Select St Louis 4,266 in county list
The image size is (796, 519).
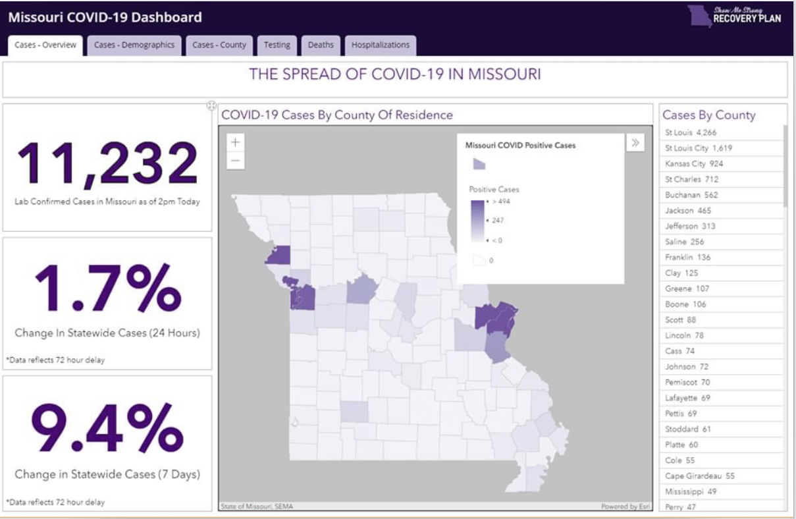tap(690, 132)
